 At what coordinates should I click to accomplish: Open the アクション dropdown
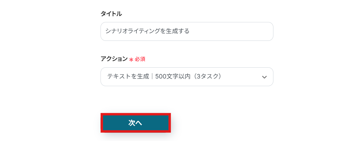[187, 77]
